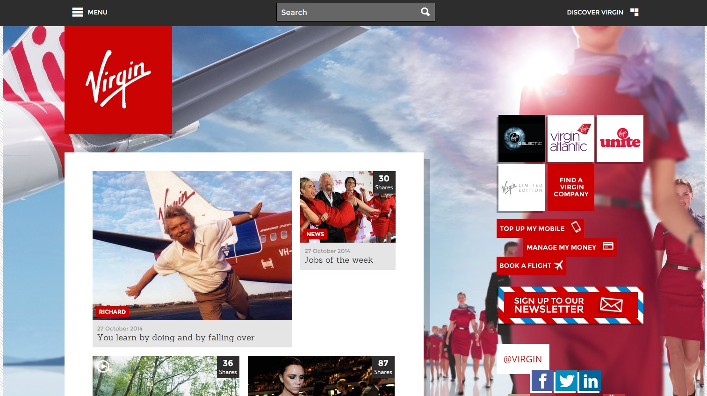The width and height of the screenshot is (707, 396).
Task: Click the Richard Branson airplane photo
Action: pos(192,245)
